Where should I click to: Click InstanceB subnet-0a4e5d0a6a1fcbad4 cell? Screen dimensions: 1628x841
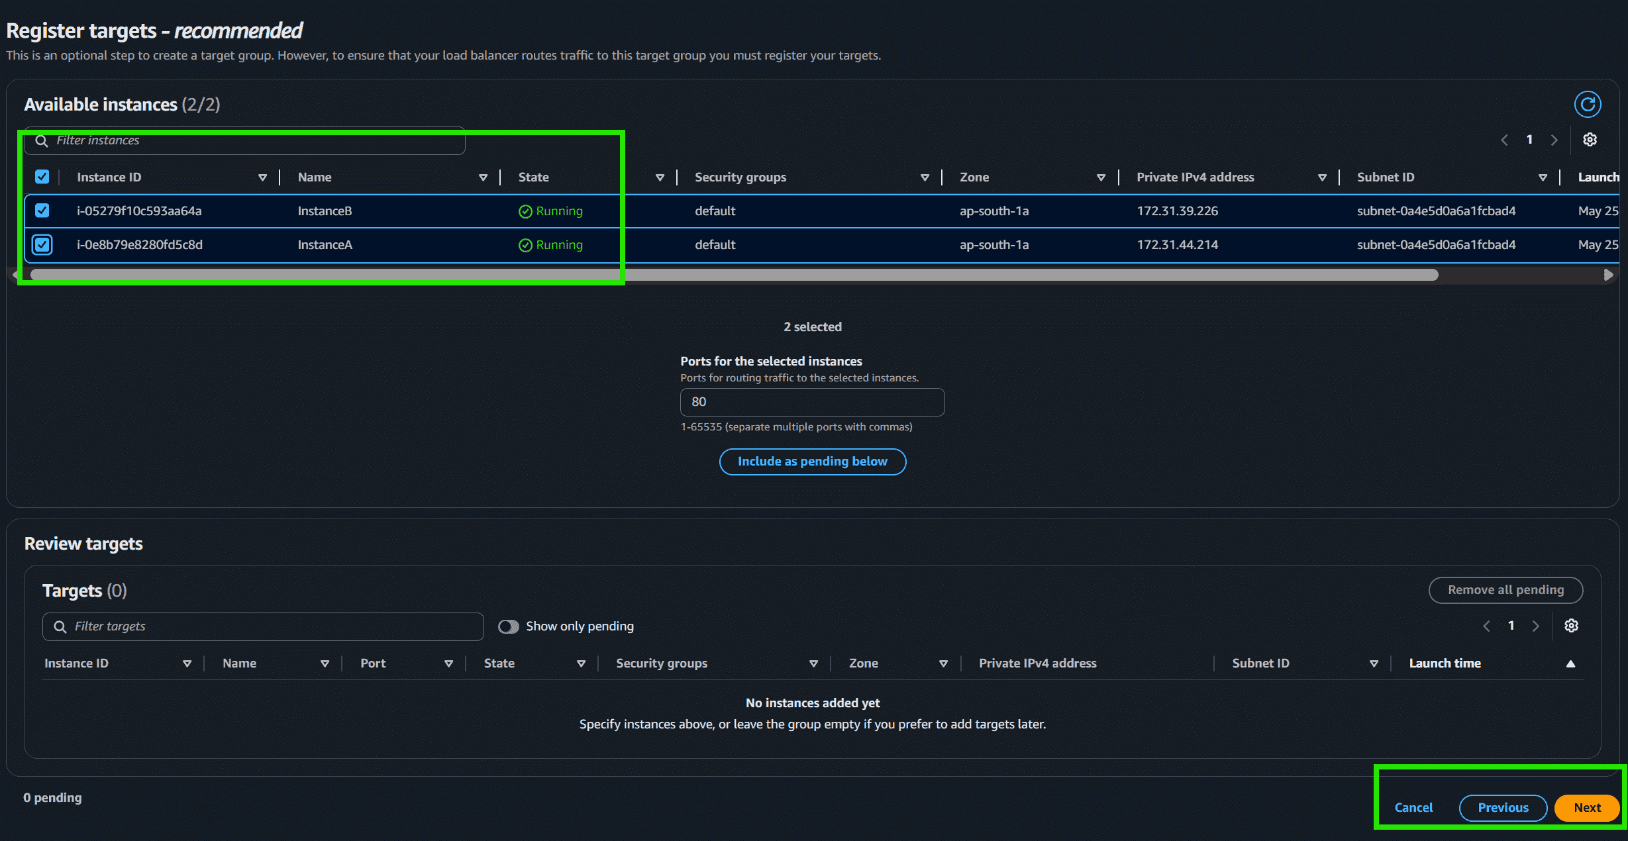1436,211
